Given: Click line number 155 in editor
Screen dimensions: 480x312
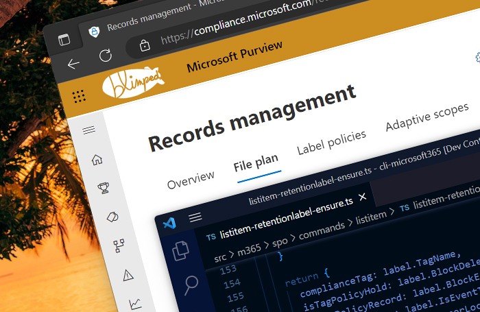Looking at the screenshot, I should 235,297.
